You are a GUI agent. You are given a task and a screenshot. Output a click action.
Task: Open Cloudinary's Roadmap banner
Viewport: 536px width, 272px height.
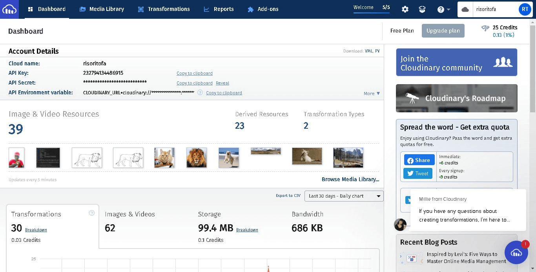point(457,98)
